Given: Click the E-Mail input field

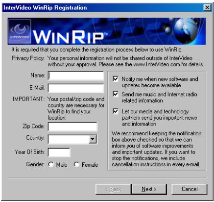Looking at the screenshot, I should coord(76,88).
